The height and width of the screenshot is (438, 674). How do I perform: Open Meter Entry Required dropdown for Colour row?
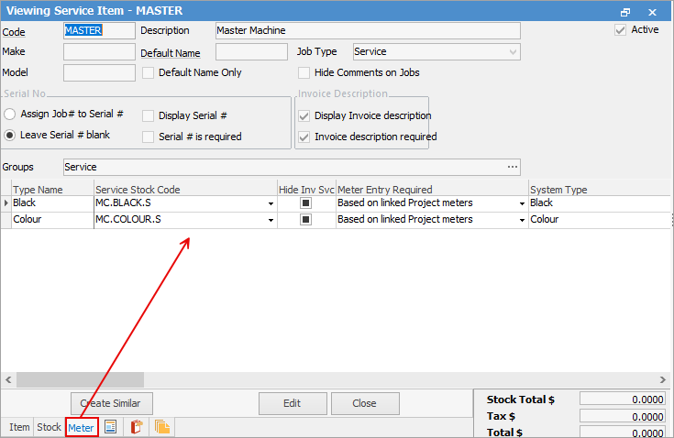[x=522, y=220]
